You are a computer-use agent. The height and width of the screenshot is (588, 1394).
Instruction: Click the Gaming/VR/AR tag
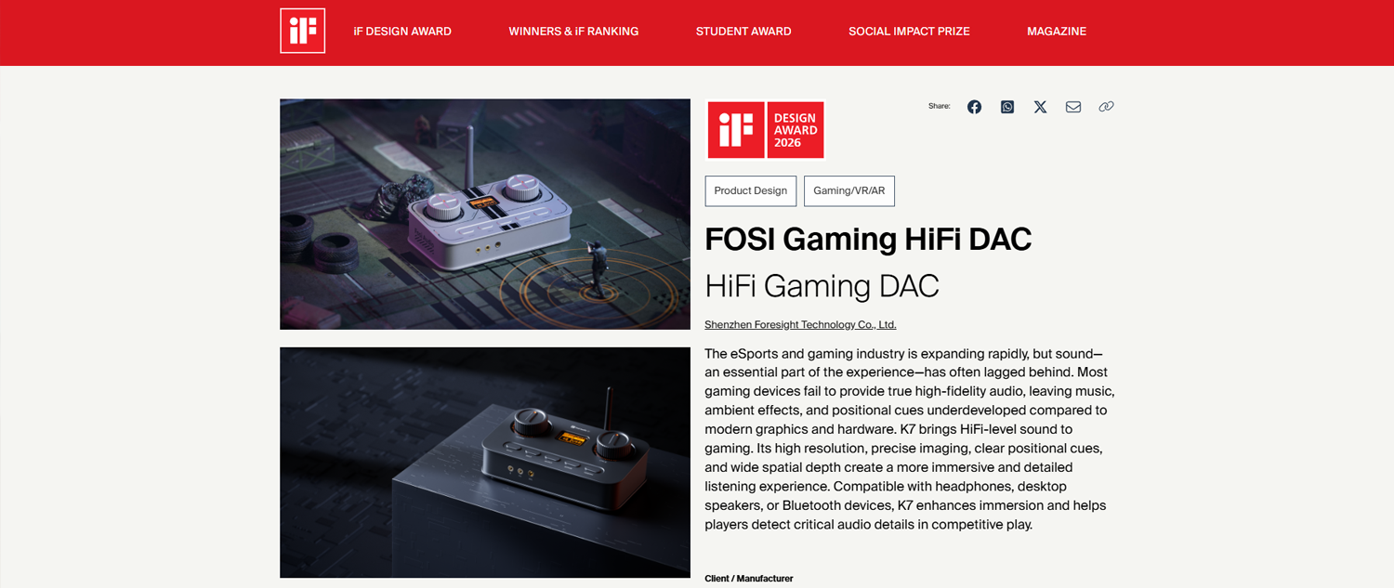coord(849,190)
